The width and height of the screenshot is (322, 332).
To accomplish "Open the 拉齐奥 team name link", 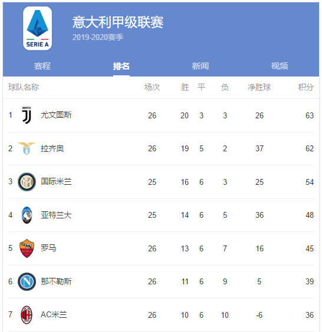I will point(52,148).
